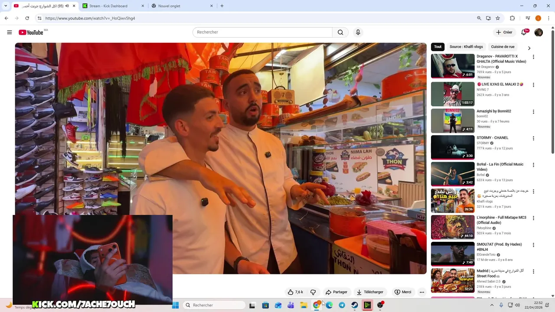Click the Merci thanks button
555x312 pixels.
(402, 292)
